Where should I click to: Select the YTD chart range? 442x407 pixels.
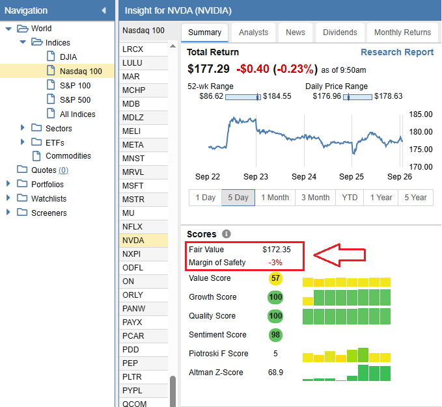[x=350, y=198]
